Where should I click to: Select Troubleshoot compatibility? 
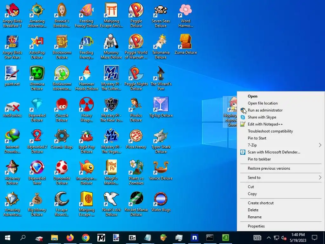(281, 131)
